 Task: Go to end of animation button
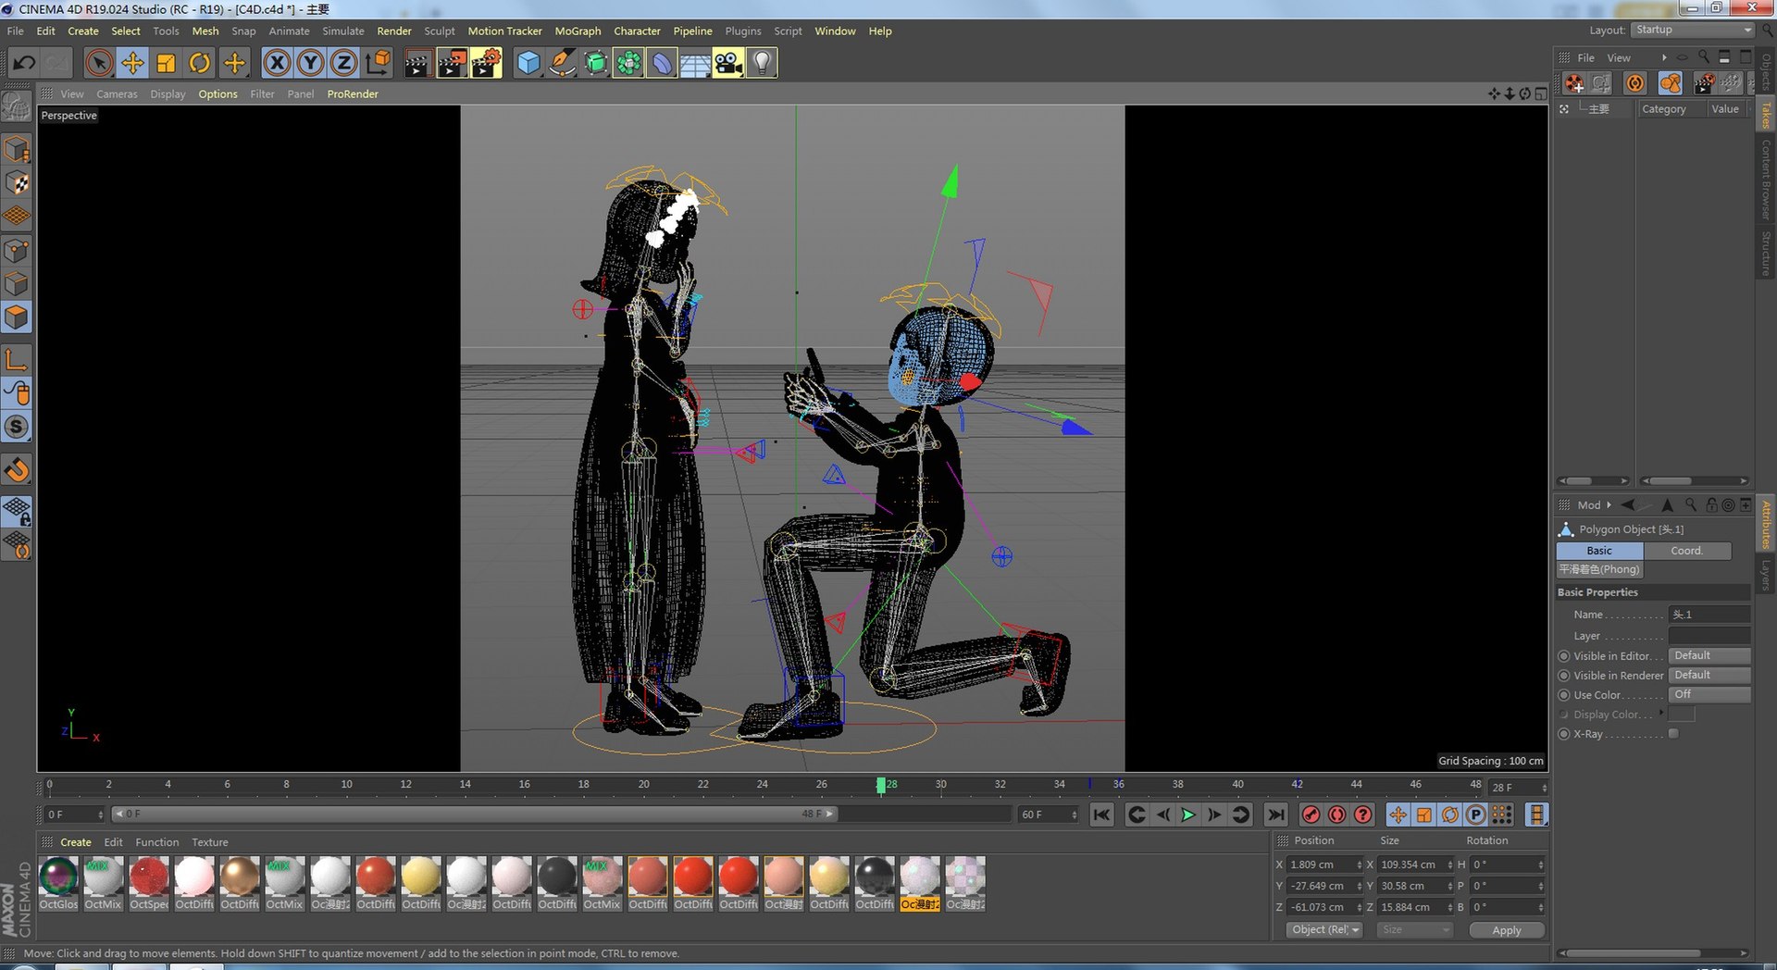coord(1275,815)
